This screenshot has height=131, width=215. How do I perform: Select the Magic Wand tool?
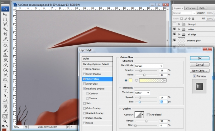pos(5,29)
